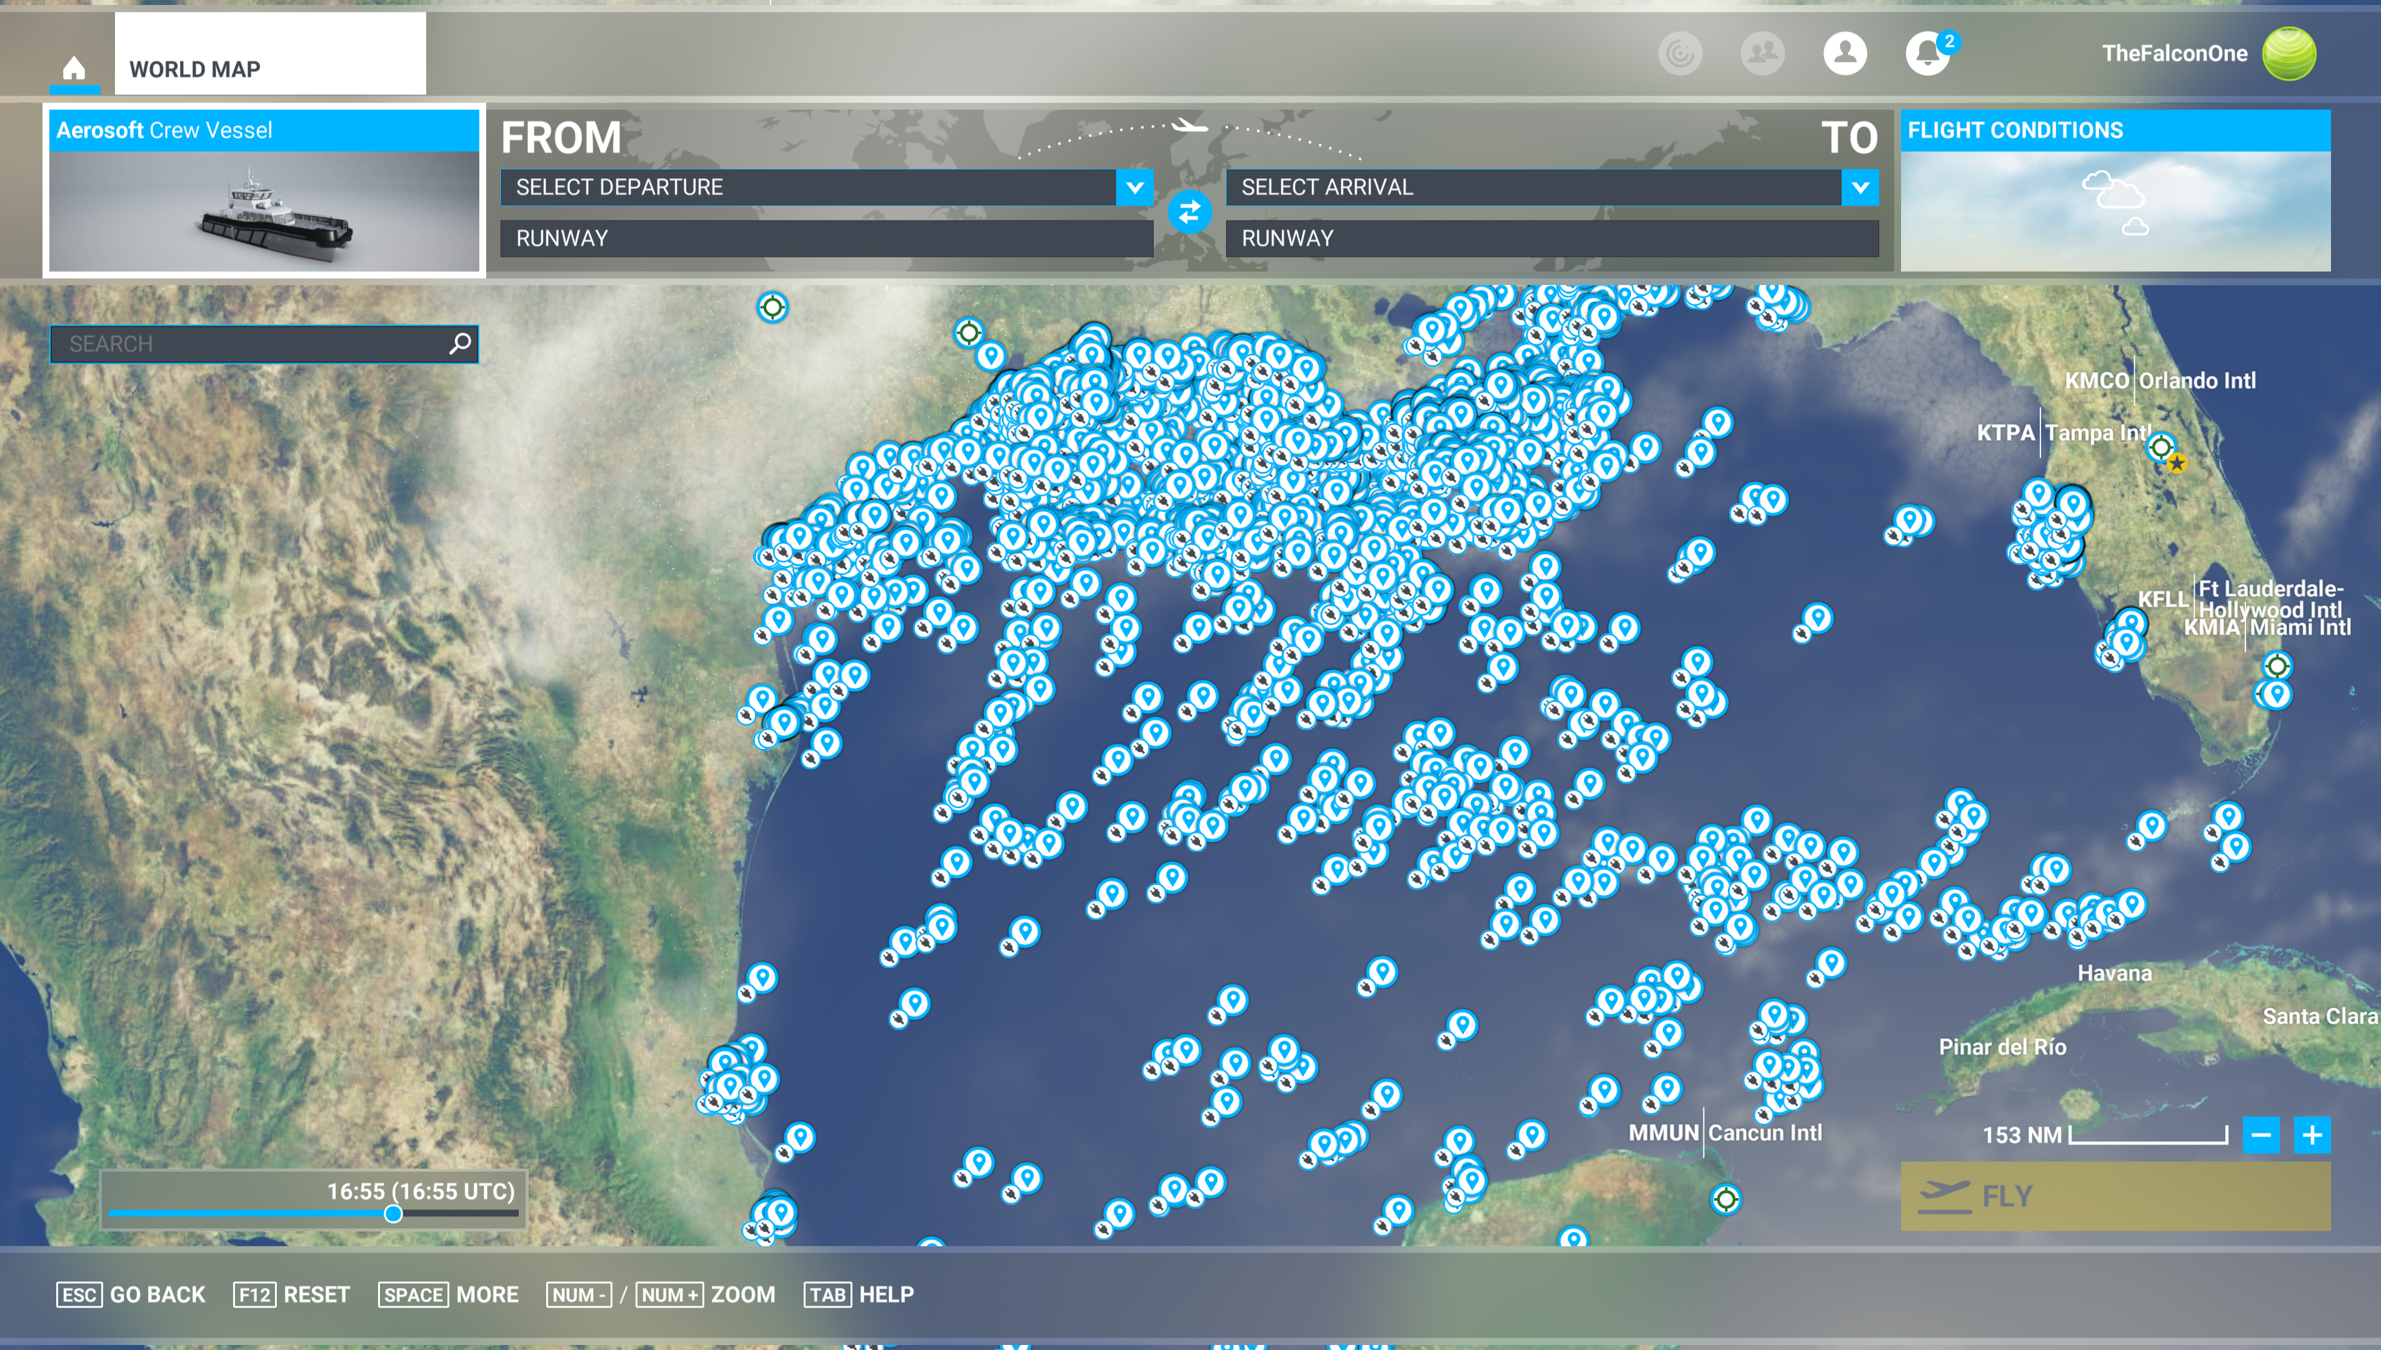2381x1350 pixels.
Task: Click the Fly button
Action: click(2115, 1196)
